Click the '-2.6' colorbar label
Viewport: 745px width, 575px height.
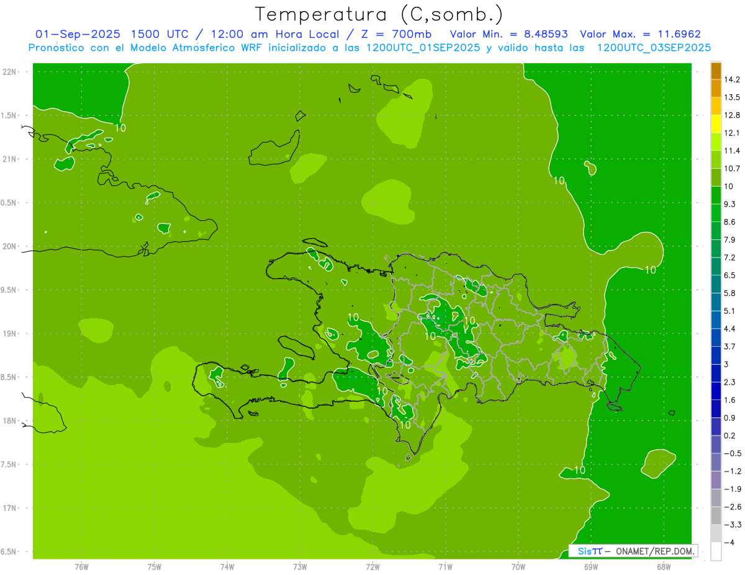coord(733,507)
